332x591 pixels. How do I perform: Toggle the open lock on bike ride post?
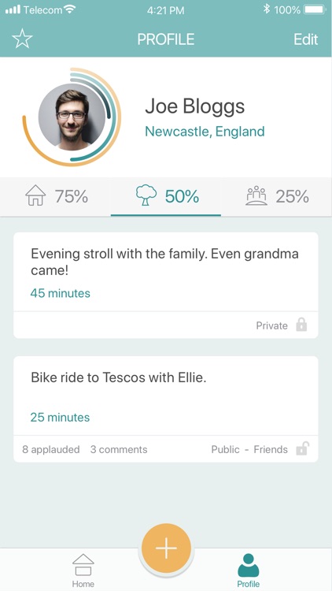[x=302, y=448]
